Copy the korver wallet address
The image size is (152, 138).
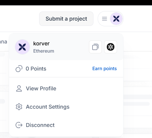[x=95, y=47]
